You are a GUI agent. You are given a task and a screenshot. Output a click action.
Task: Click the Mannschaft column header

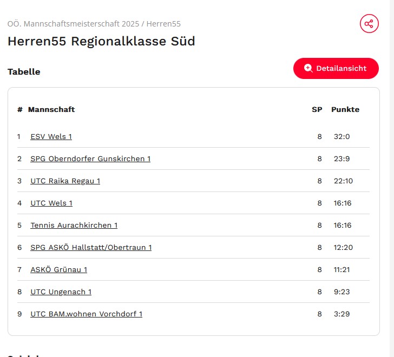(x=51, y=109)
